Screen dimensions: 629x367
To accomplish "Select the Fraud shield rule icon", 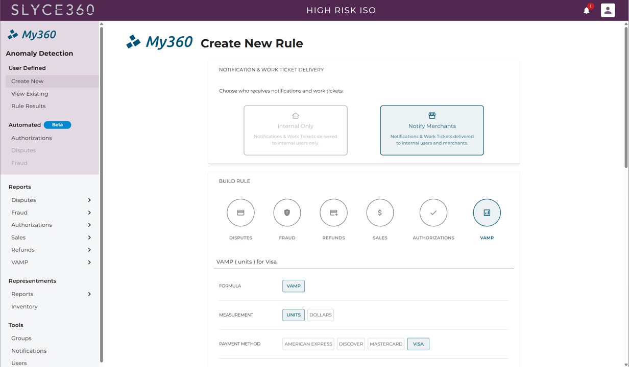I will pos(287,213).
